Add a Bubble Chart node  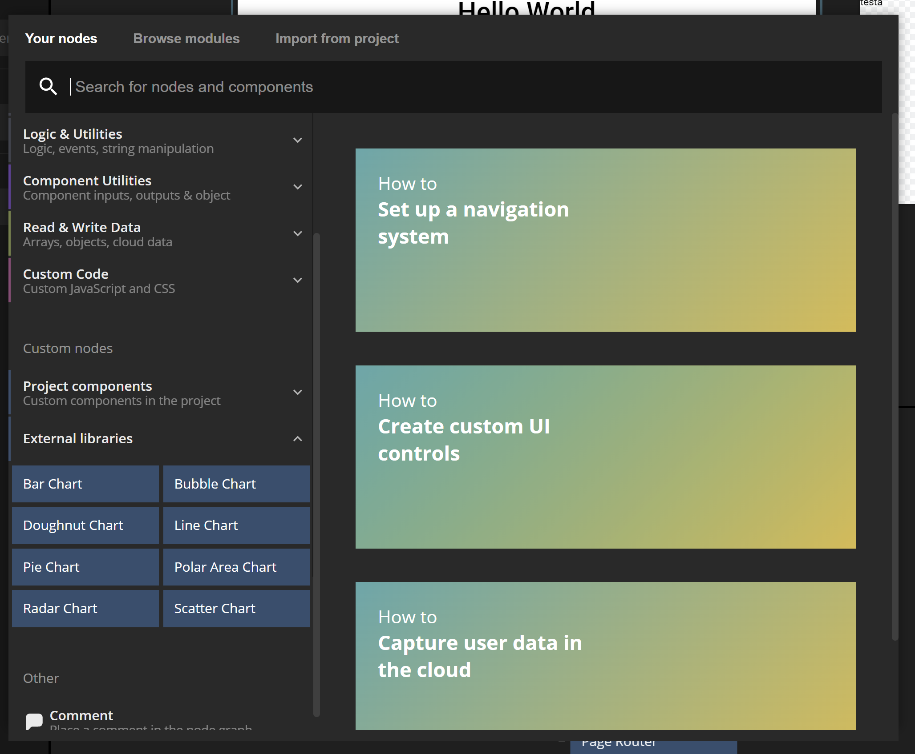pyautogui.click(x=236, y=484)
